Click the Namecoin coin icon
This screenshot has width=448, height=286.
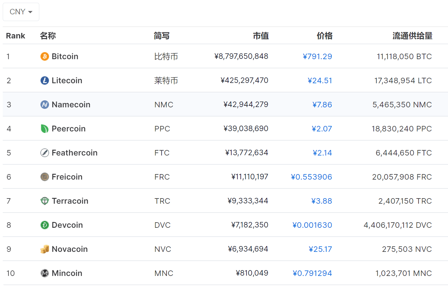click(x=45, y=105)
